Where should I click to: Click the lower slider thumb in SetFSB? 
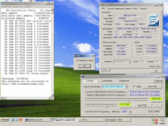coord(106,106)
